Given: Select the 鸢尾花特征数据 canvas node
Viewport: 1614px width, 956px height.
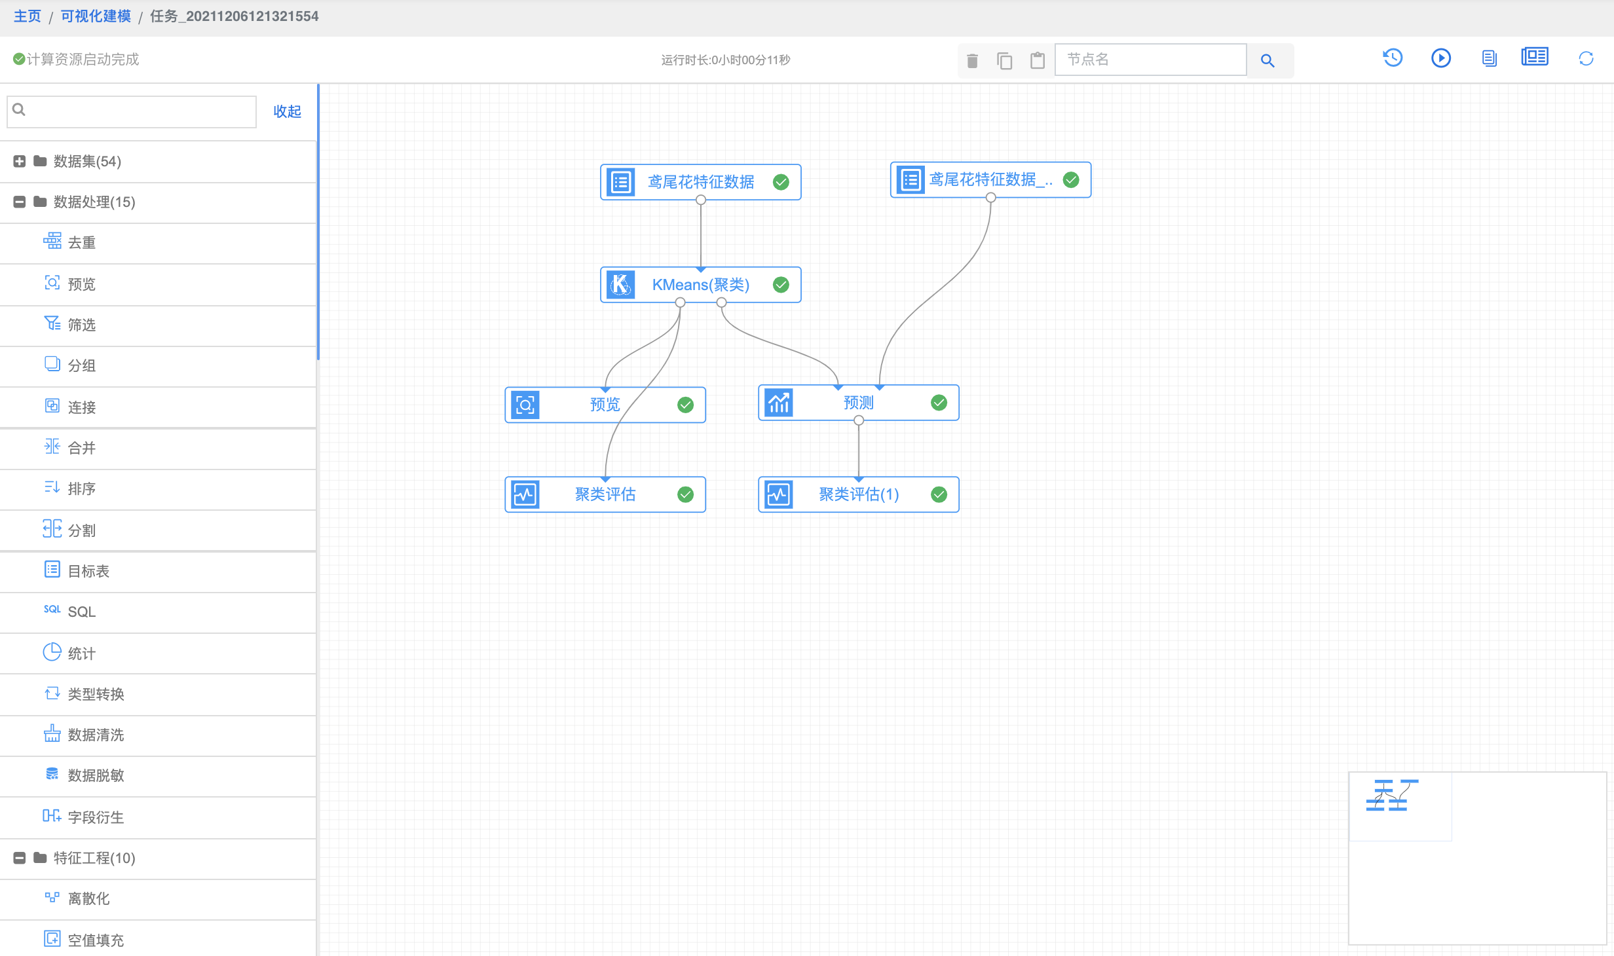Looking at the screenshot, I should point(700,182).
